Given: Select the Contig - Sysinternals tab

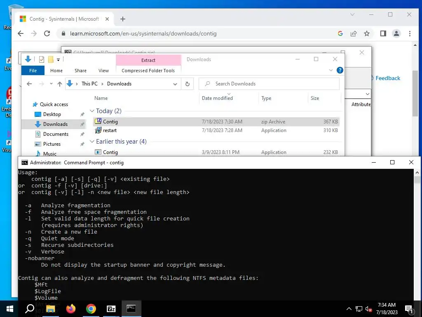Looking at the screenshot, I should tap(65, 19).
